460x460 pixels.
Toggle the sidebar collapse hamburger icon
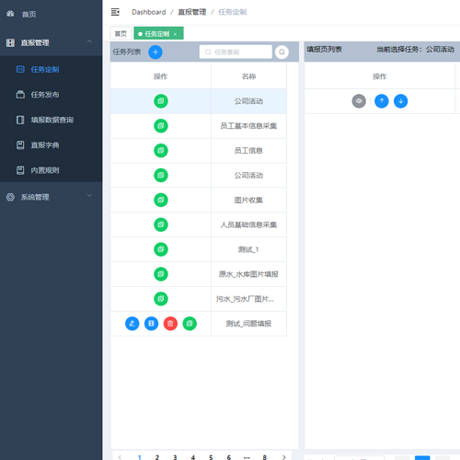[115, 12]
